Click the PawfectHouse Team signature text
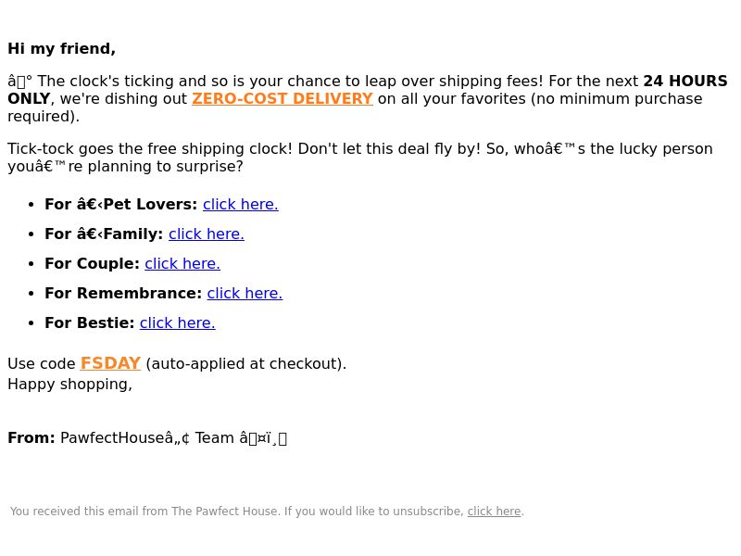The width and height of the screenshot is (741, 556). point(173,437)
